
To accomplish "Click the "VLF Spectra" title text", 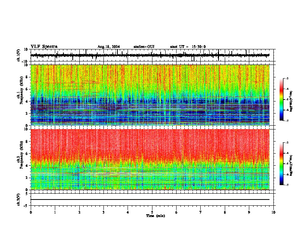I will click(x=44, y=47).
